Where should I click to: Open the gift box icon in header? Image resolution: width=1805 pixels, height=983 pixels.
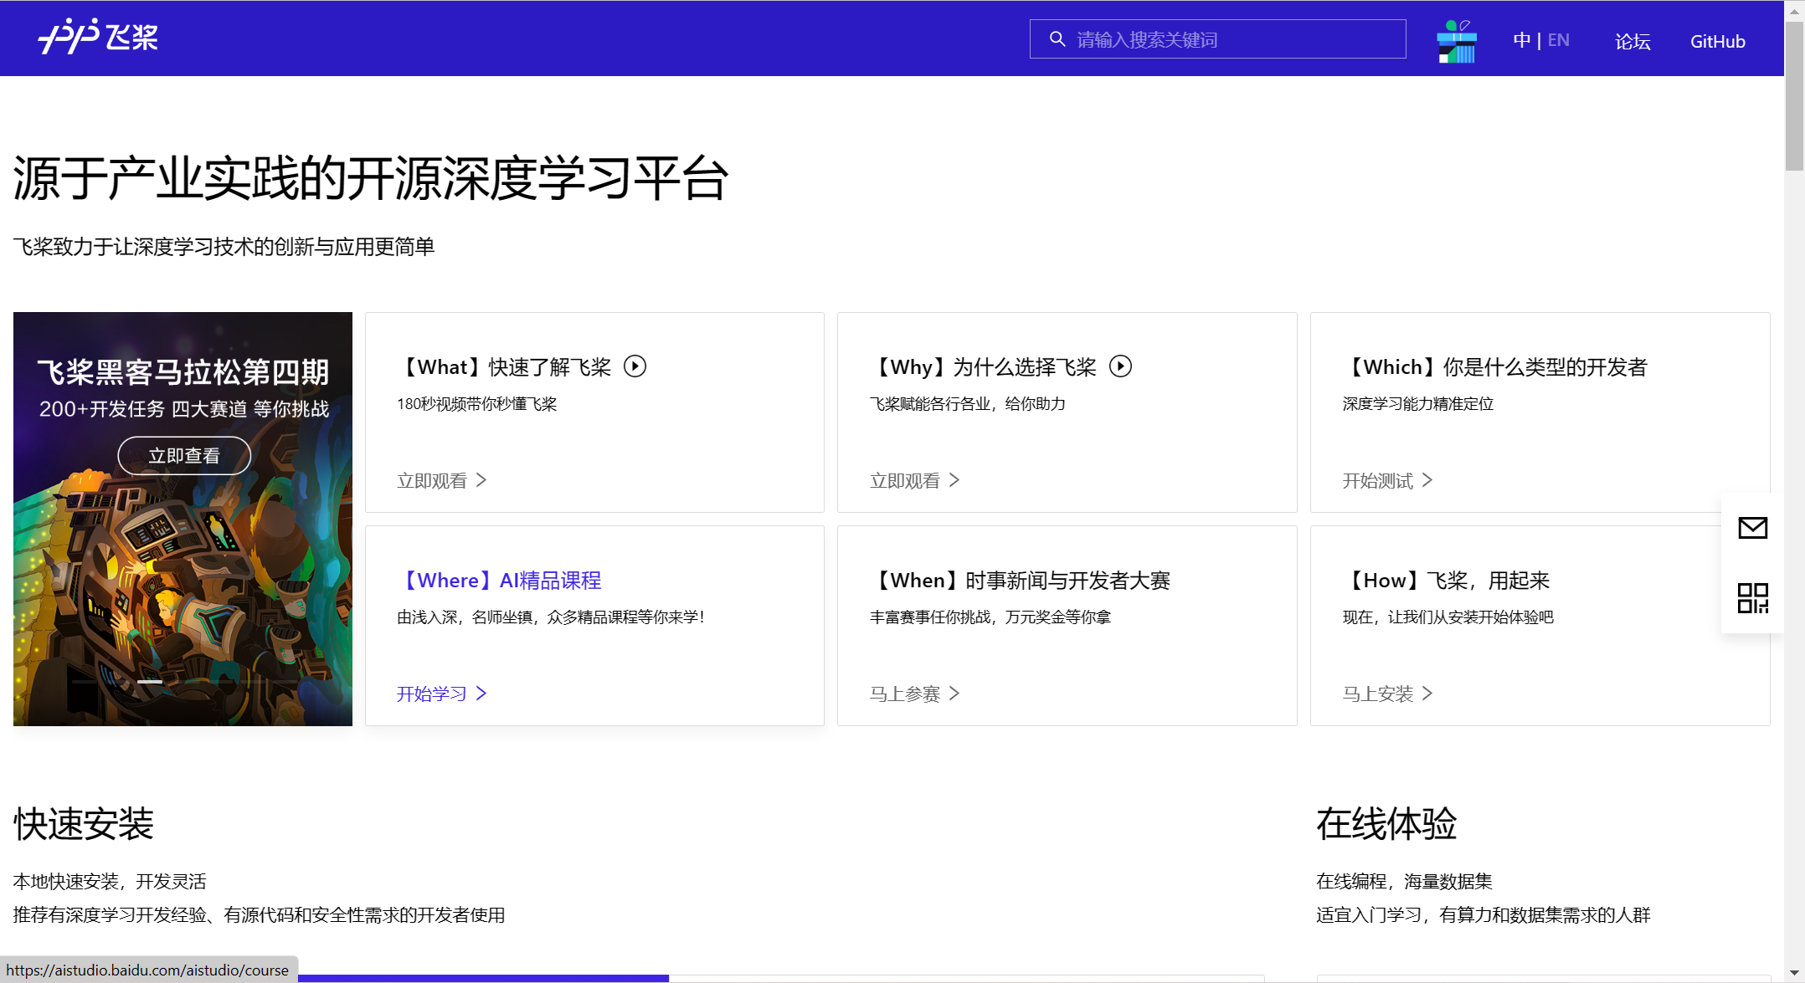[x=1457, y=41]
